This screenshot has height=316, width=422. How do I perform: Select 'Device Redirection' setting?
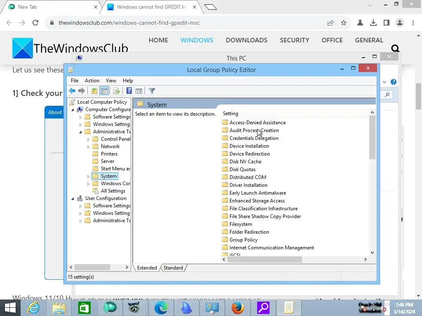click(x=249, y=154)
